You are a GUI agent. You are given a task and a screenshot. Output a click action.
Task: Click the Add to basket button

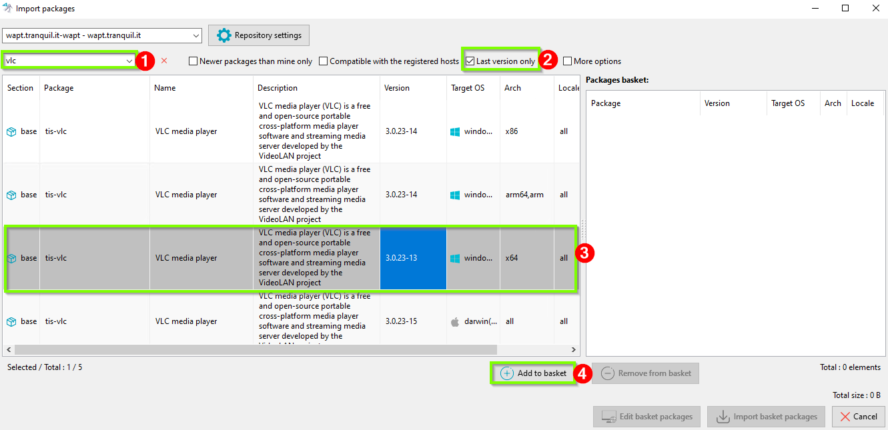[x=534, y=373]
